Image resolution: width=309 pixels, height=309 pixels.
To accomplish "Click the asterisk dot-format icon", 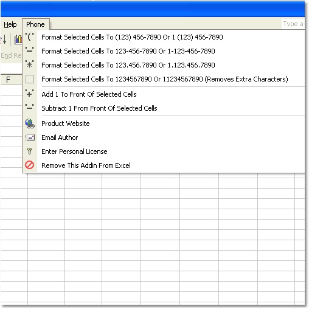I will coord(30,65).
